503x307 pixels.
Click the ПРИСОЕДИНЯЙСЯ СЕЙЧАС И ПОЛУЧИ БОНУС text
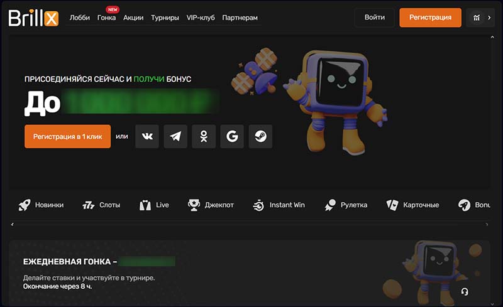tap(108, 79)
